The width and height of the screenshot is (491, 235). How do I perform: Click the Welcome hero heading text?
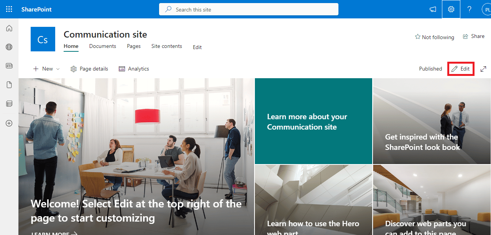click(x=136, y=211)
